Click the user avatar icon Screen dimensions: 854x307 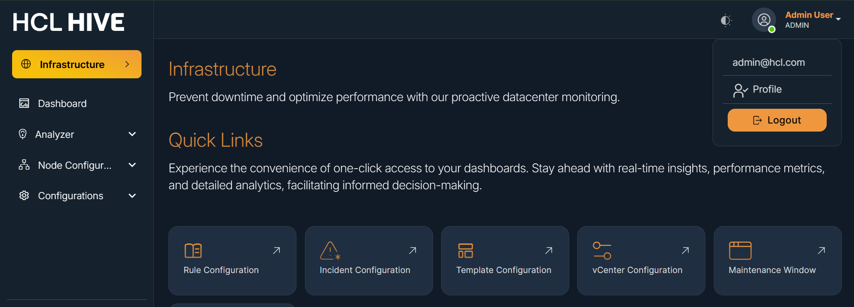764,20
